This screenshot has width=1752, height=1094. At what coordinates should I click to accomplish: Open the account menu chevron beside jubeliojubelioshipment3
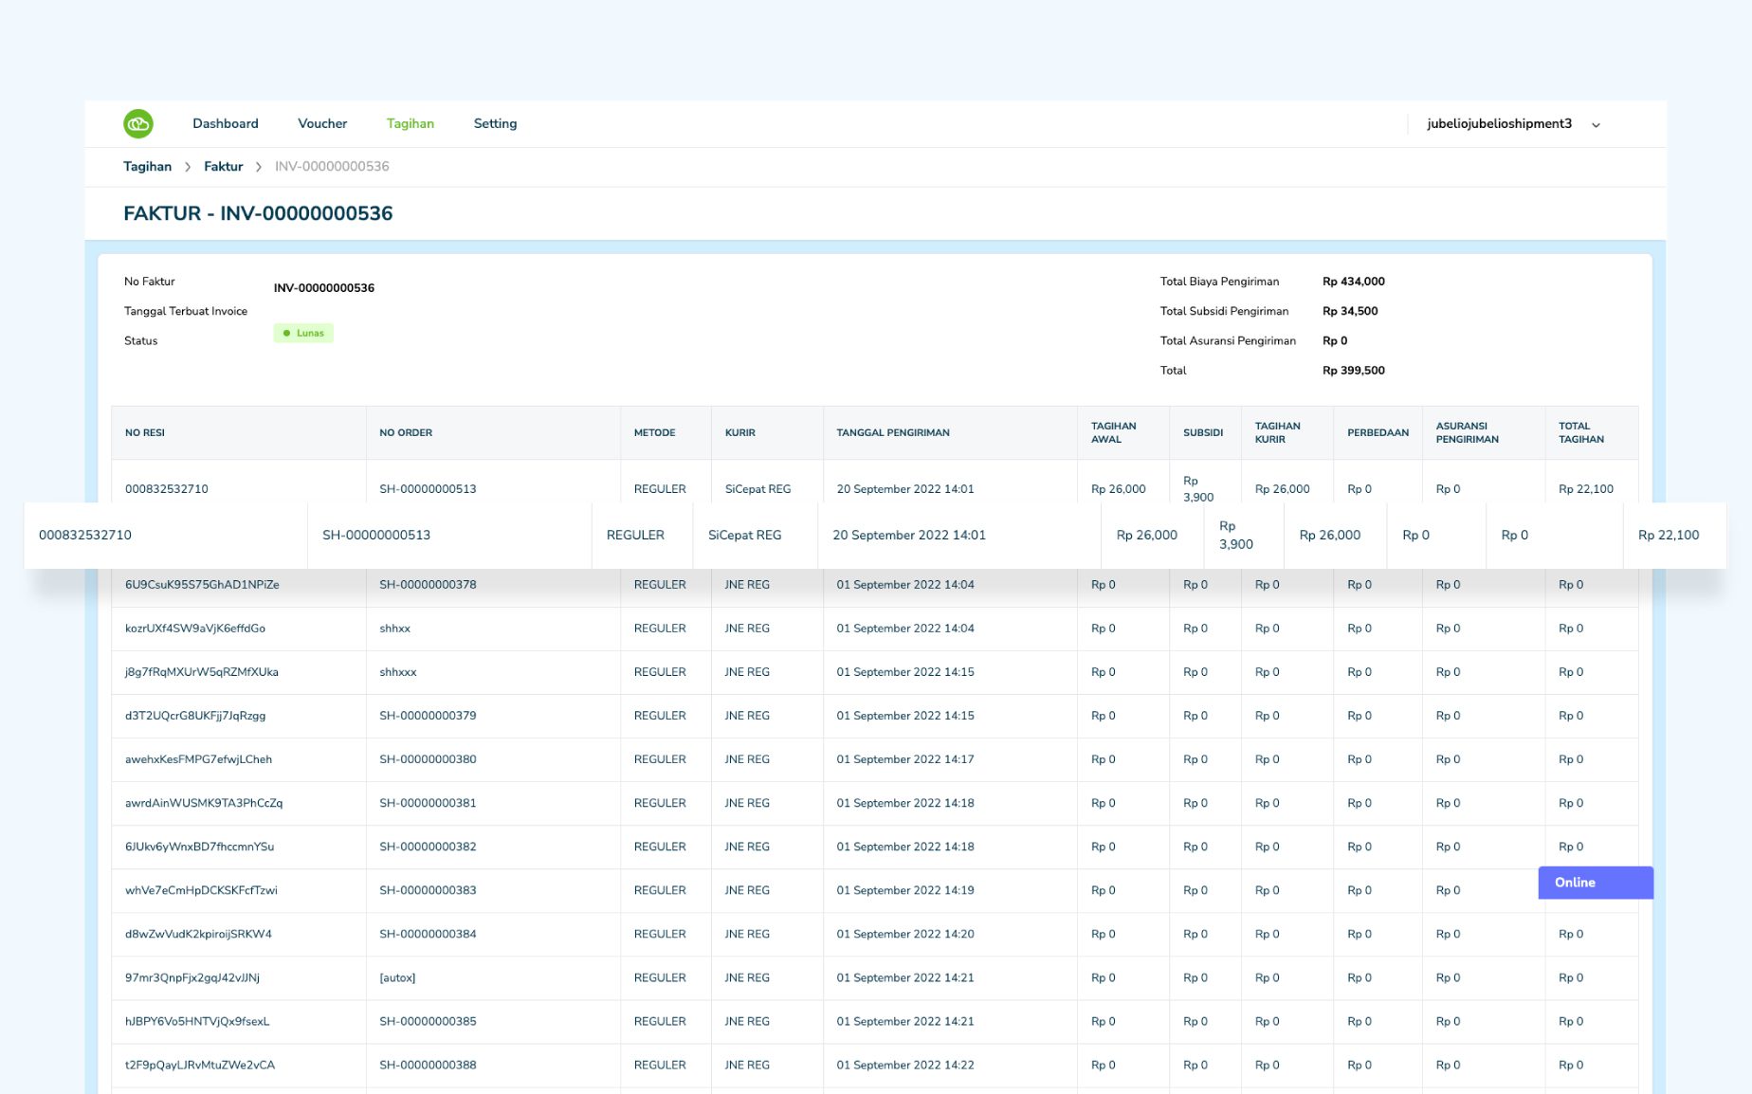click(x=1597, y=124)
